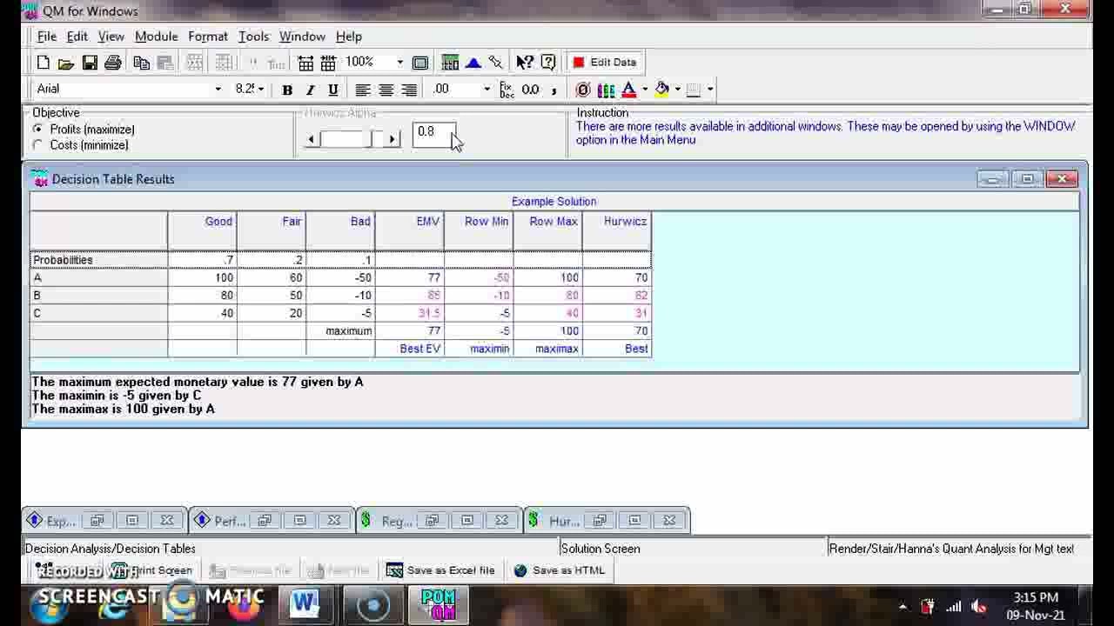Click the comma style icon
Screen dimensions: 1114x626
554,90
